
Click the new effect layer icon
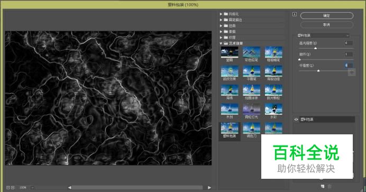323,186
